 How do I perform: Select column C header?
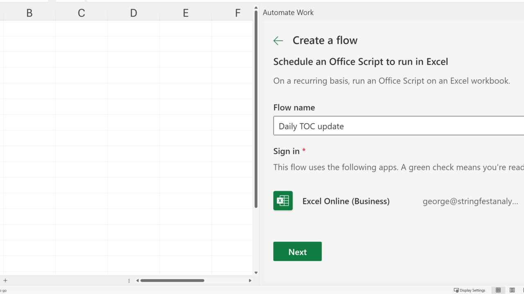[x=81, y=13]
